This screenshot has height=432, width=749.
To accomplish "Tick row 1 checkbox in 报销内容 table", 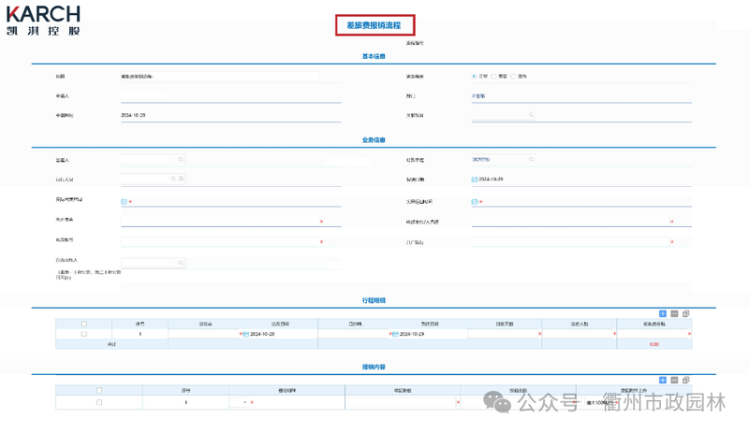I will coord(99,402).
